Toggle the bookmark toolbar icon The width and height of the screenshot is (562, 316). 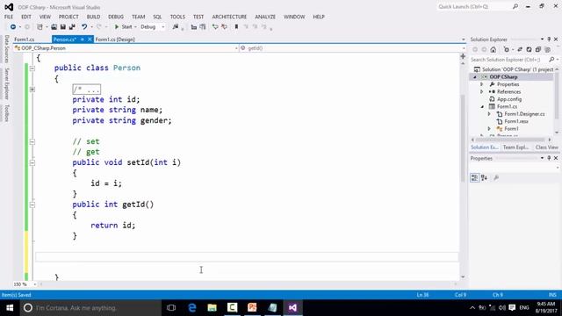[236, 27]
